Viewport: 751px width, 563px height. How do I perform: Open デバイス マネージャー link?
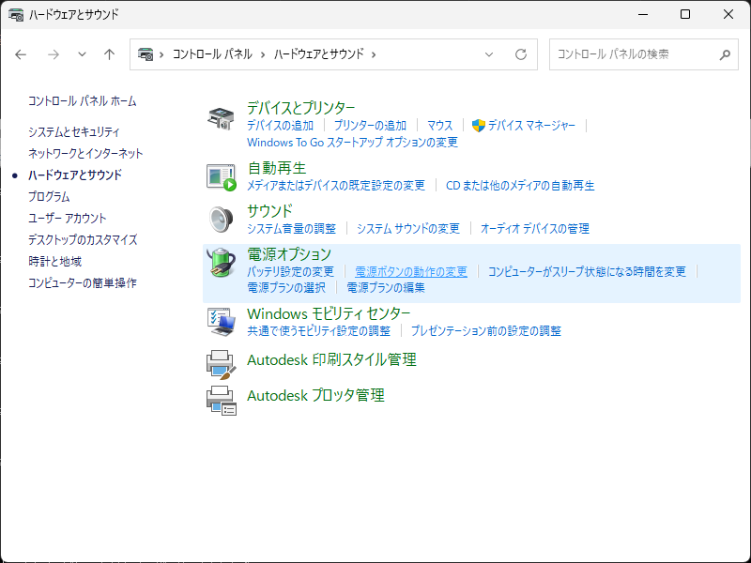tap(531, 126)
